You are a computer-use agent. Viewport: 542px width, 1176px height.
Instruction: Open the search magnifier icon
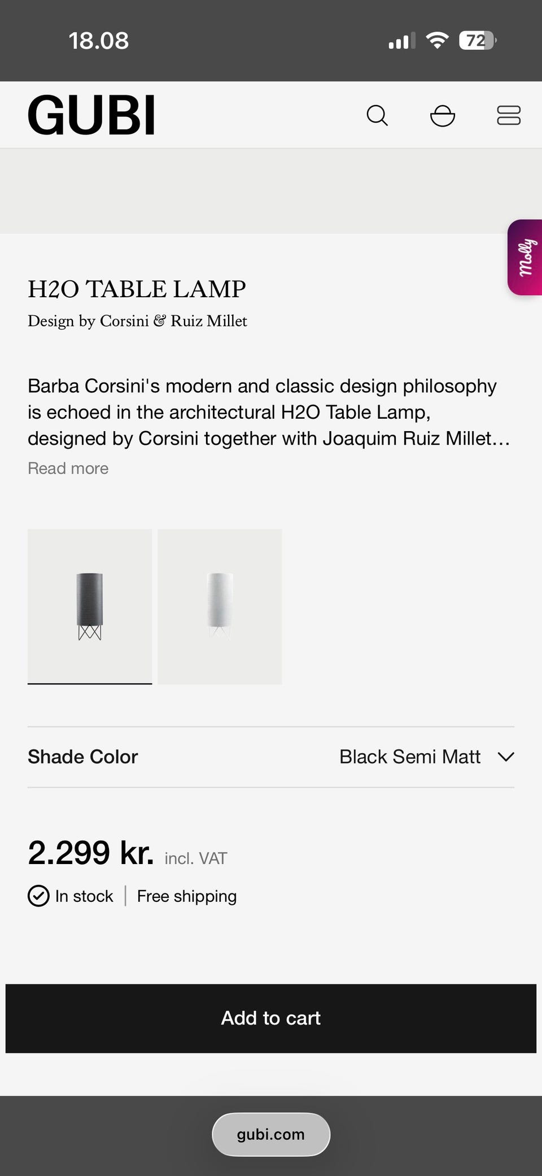click(377, 115)
